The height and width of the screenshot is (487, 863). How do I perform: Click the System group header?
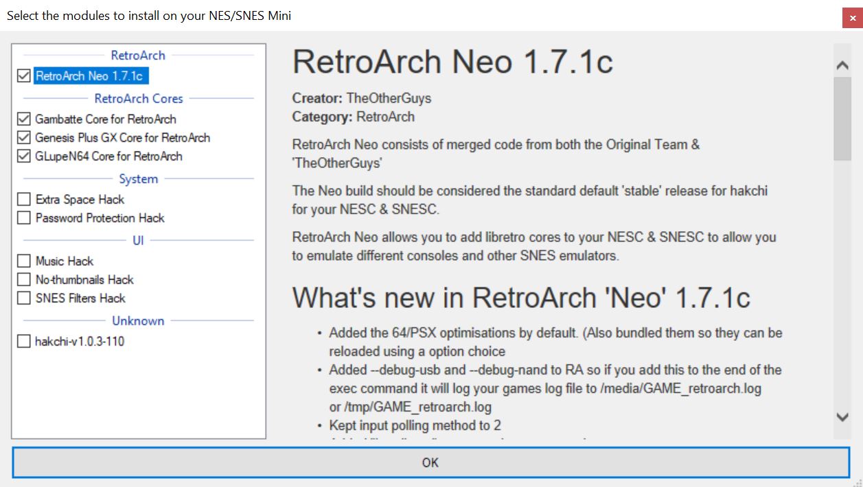click(139, 179)
